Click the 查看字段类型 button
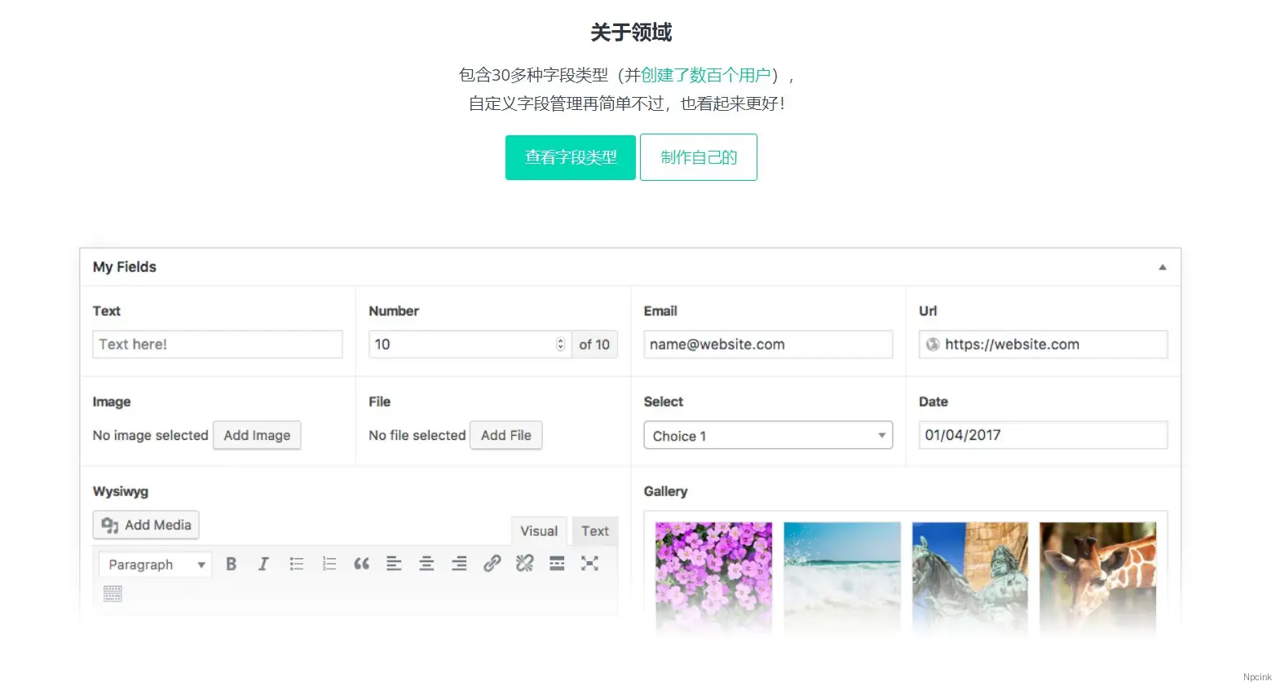Image resolution: width=1280 pixels, height=690 pixels. coord(571,157)
